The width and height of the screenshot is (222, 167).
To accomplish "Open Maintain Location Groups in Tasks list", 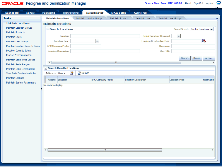I will (19, 28).
